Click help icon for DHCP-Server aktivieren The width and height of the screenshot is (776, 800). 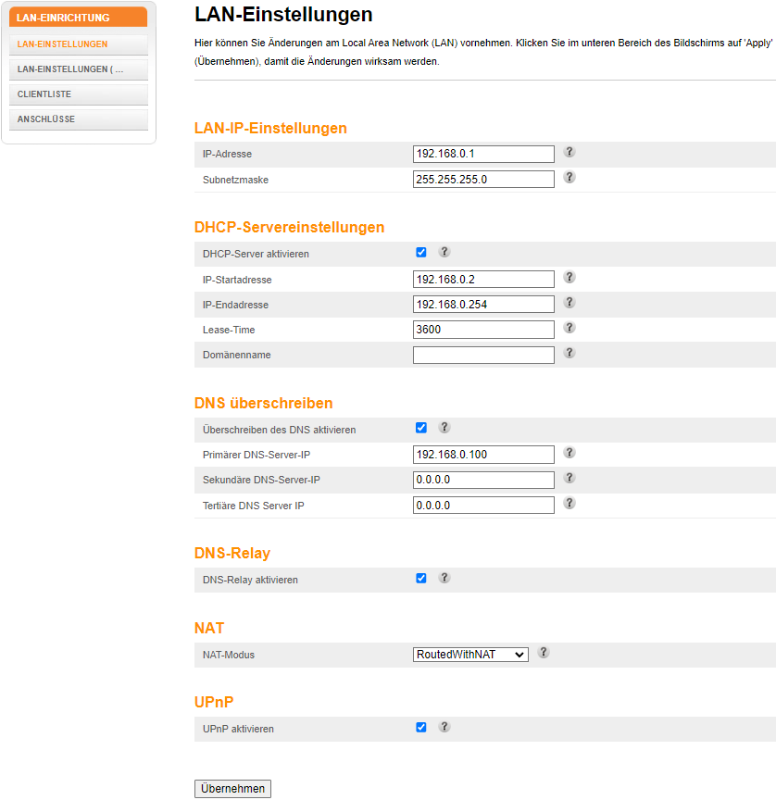[x=444, y=252]
